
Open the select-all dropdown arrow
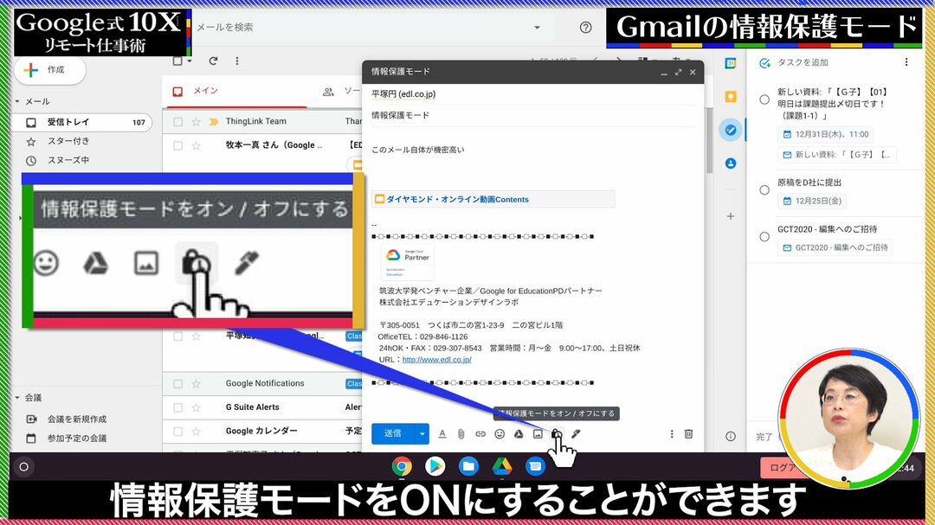pyautogui.click(x=189, y=61)
